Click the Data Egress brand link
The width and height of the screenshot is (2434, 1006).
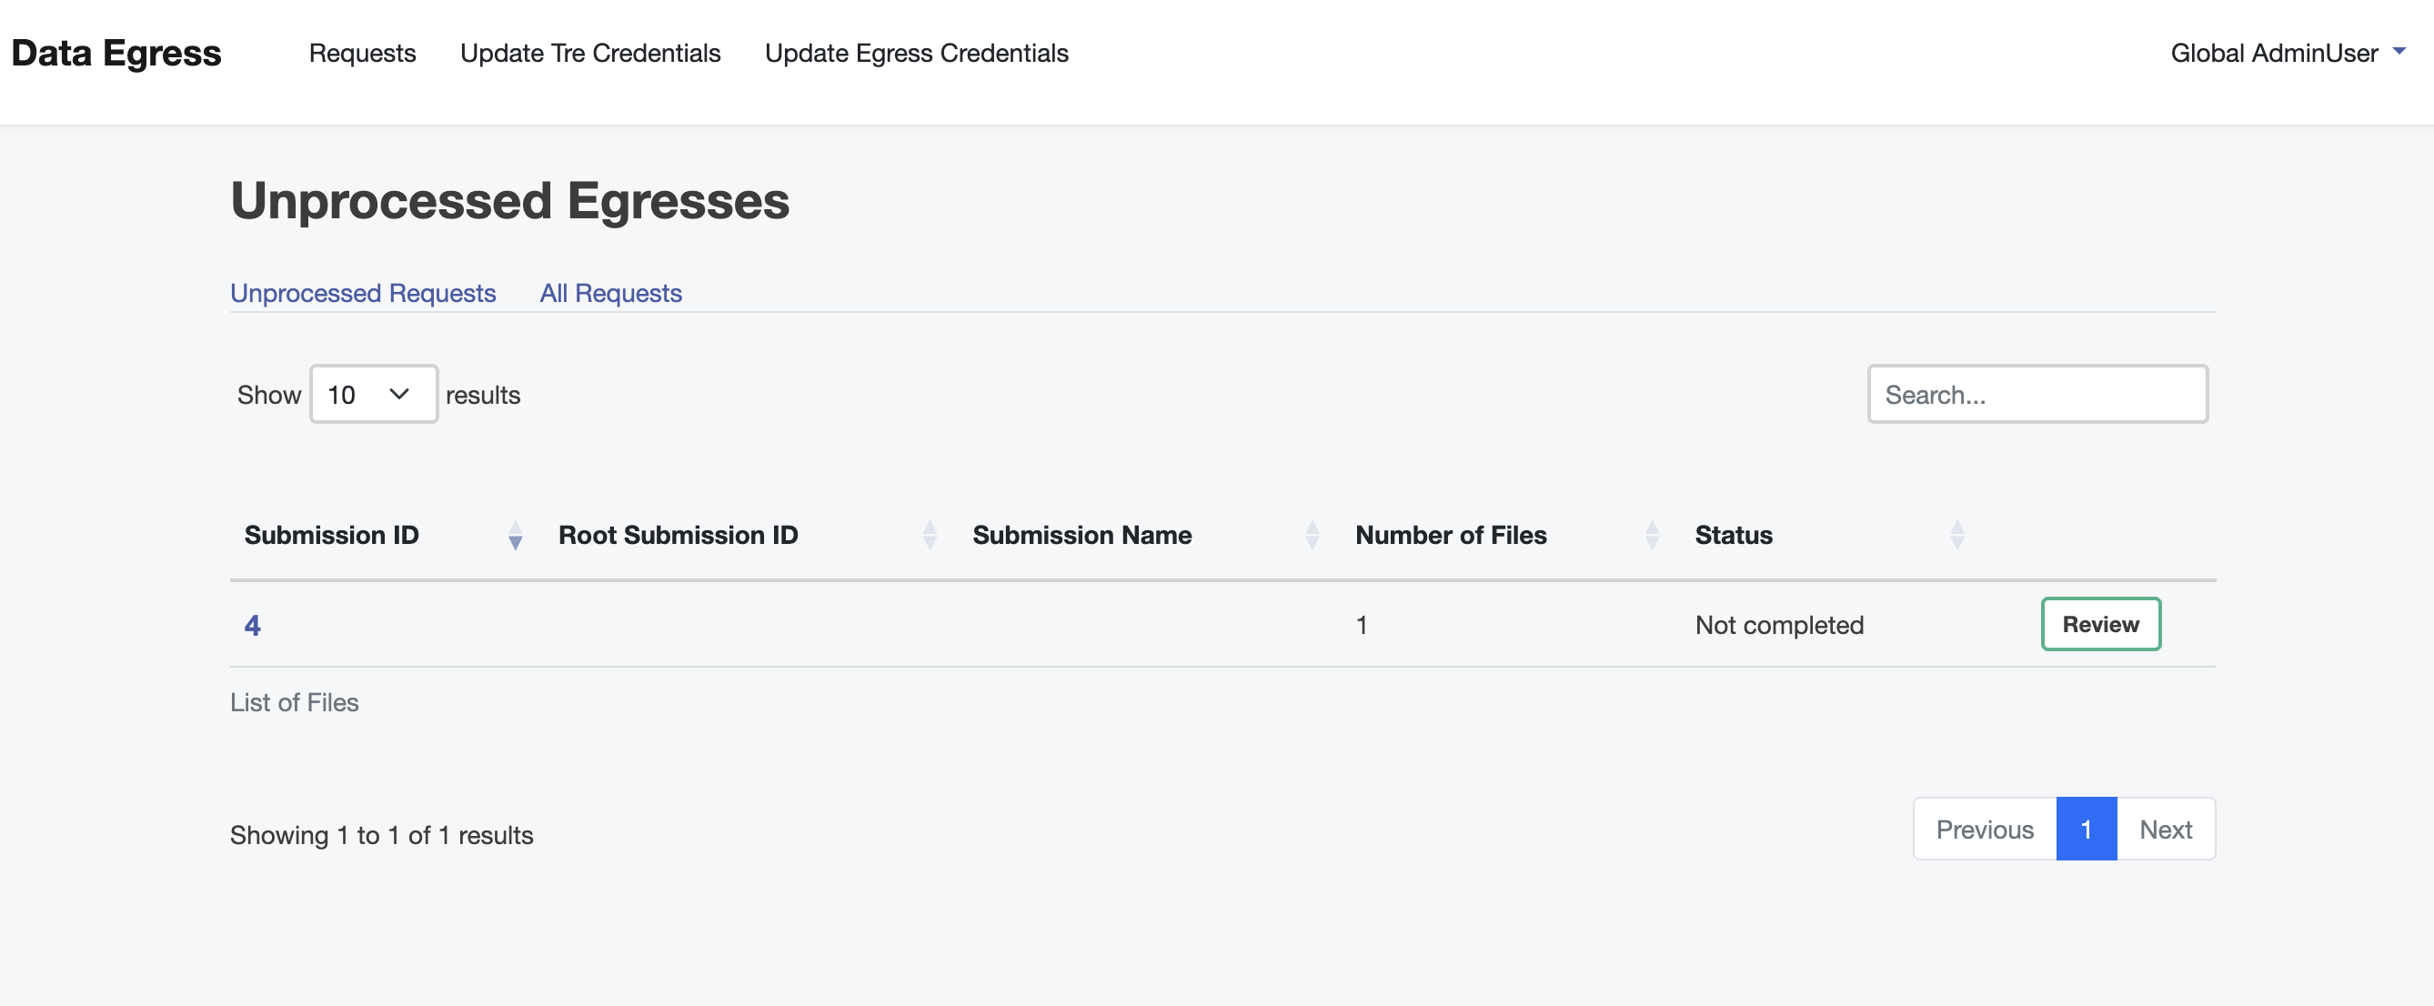click(116, 53)
